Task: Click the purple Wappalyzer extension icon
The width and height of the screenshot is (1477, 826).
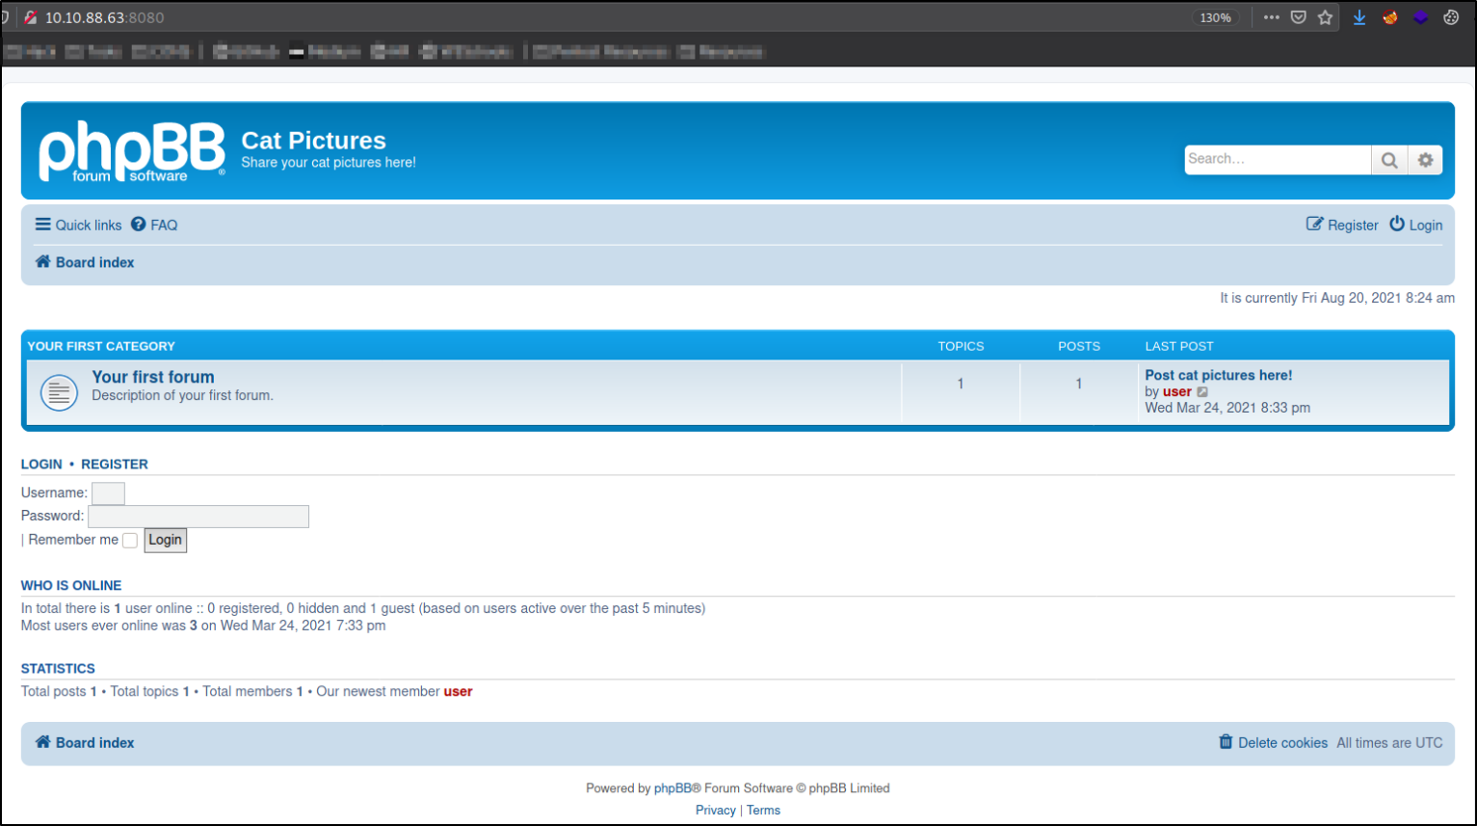Action: click(1420, 17)
